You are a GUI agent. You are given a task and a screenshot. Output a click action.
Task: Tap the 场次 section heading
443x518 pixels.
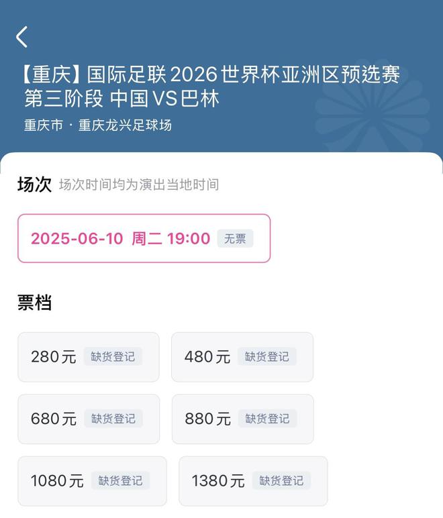34,185
